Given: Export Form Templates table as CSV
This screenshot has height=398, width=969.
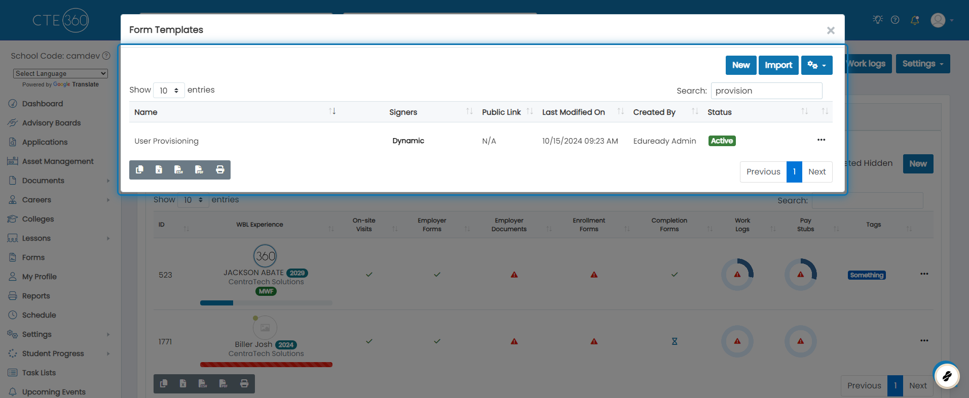Looking at the screenshot, I should pos(179,170).
